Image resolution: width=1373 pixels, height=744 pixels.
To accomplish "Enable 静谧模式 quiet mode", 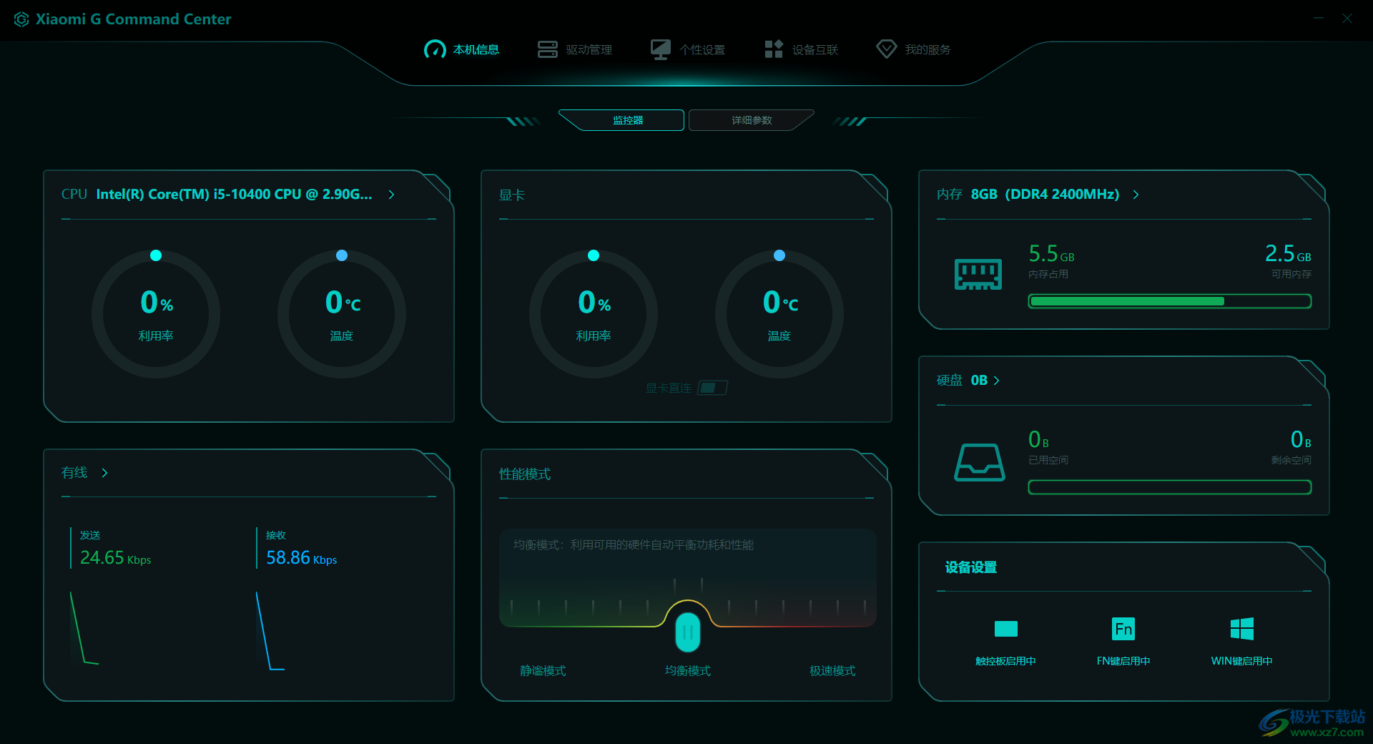I will pyautogui.click(x=543, y=670).
